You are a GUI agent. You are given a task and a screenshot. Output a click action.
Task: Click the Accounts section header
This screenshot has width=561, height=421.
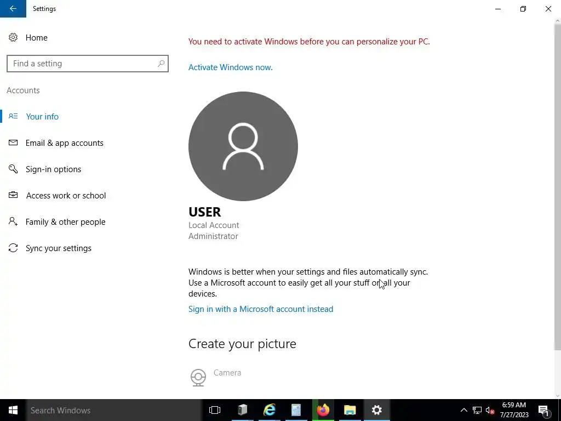(23, 90)
